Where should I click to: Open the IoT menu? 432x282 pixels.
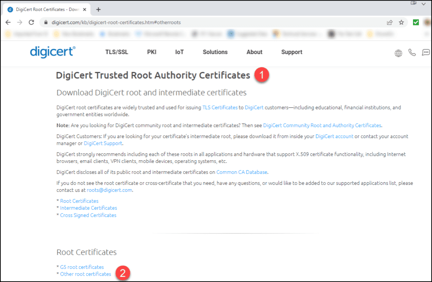179,52
